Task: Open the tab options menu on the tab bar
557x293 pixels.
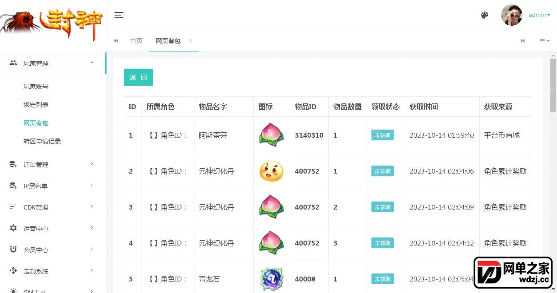Action: point(545,41)
